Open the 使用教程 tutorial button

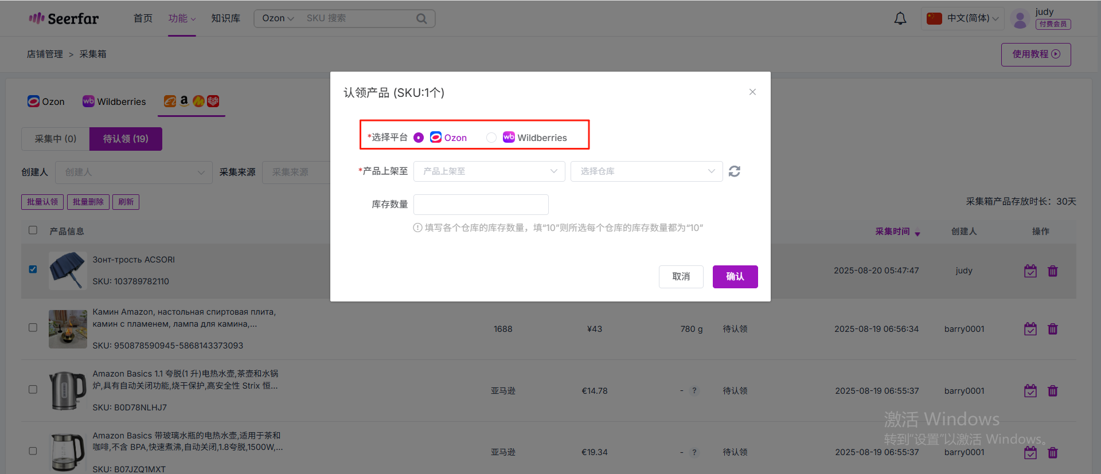(1036, 54)
